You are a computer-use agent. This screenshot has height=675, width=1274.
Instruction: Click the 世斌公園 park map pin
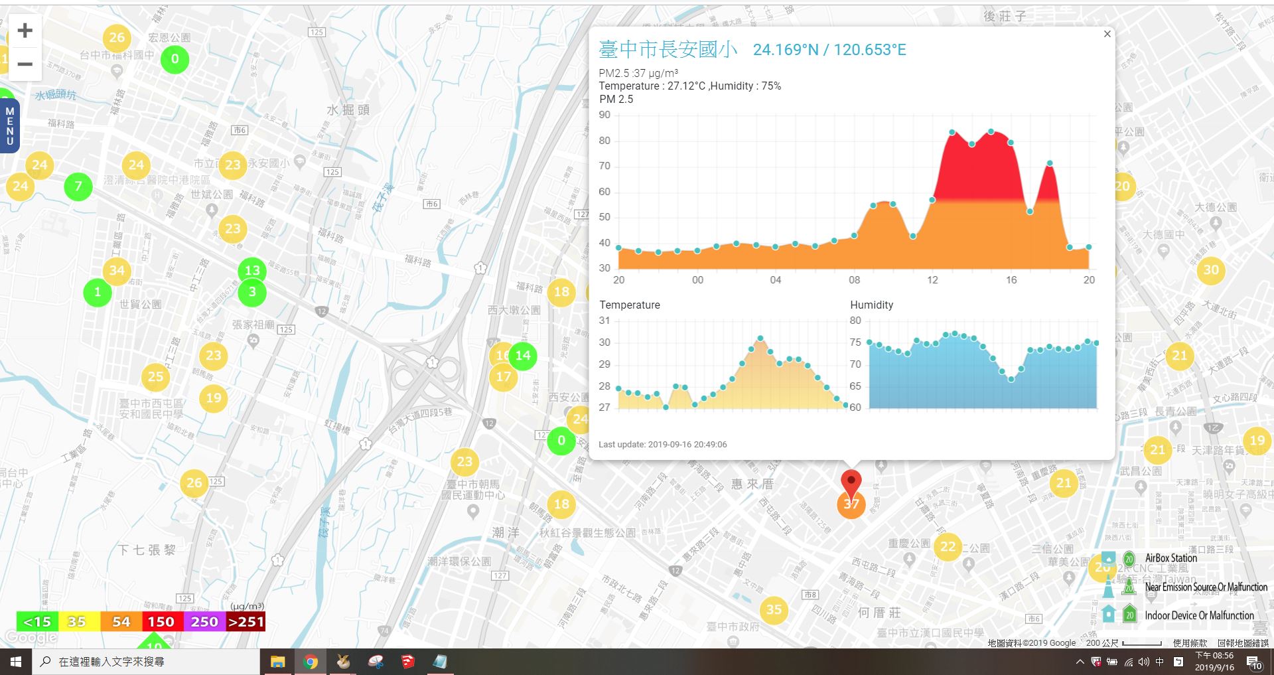point(212,210)
